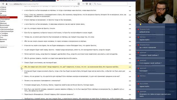Viewport: 177px width, 100px height.
Task: Click the options icon beside verse 17
Action: (130, 24)
